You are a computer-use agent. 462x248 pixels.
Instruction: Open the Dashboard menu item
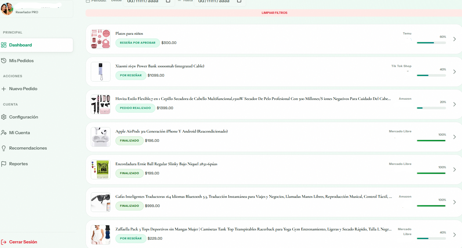(x=37, y=45)
